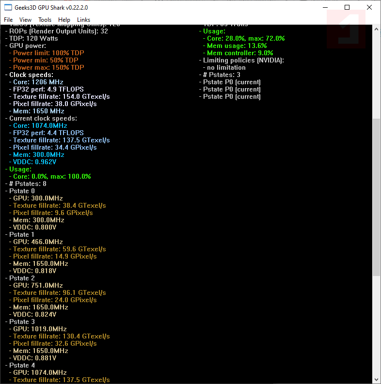Click 'Power min: 50% TDP' text

(x=44, y=60)
